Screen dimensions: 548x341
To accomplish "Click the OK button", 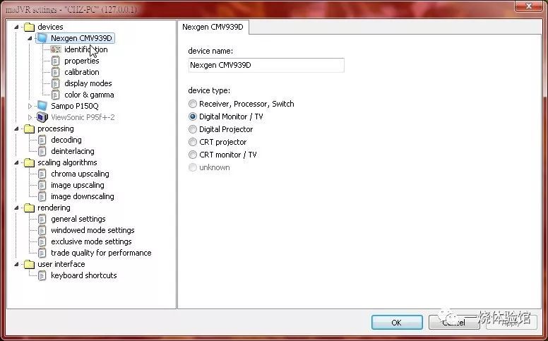I will 397,323.
